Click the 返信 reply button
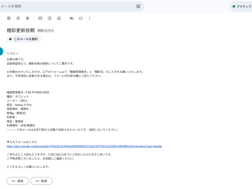The height and width of the screenshot is (189, 252). click(x=18, y=181)
